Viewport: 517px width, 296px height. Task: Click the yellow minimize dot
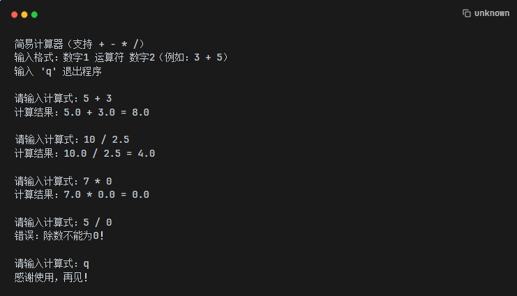(x=24, y=15)
